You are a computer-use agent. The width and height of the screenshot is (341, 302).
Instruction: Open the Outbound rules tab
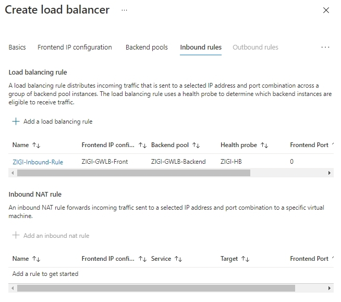pos(255,47)
